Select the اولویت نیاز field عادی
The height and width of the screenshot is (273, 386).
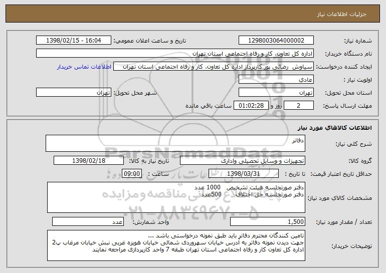click(276, 80)
